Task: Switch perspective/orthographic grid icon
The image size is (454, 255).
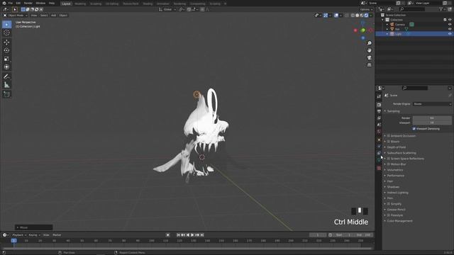Action: click(x=369, y=65)
